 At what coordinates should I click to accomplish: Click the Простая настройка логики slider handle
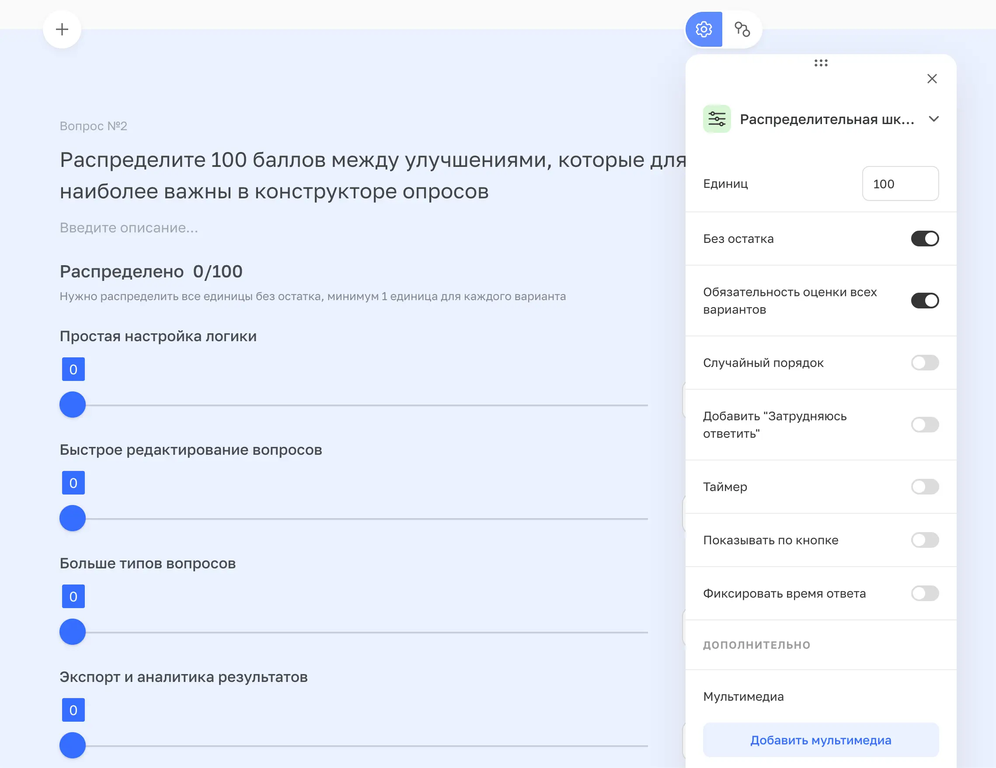73,405
